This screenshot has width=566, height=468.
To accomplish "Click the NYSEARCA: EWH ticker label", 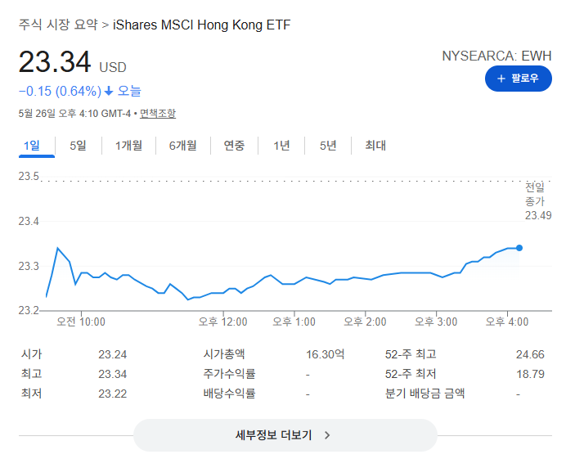I will click(x=496, y=56).
